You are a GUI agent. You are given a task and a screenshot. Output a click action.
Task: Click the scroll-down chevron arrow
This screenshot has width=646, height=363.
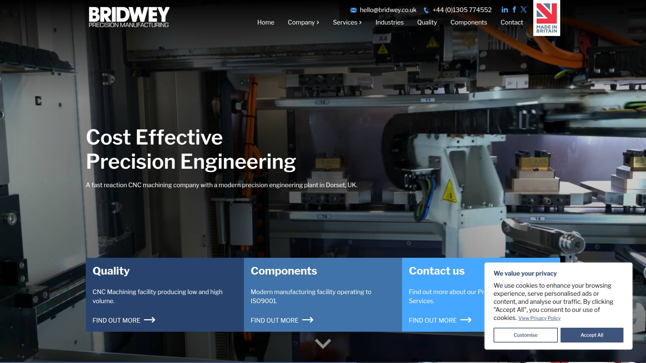[323, 344]
